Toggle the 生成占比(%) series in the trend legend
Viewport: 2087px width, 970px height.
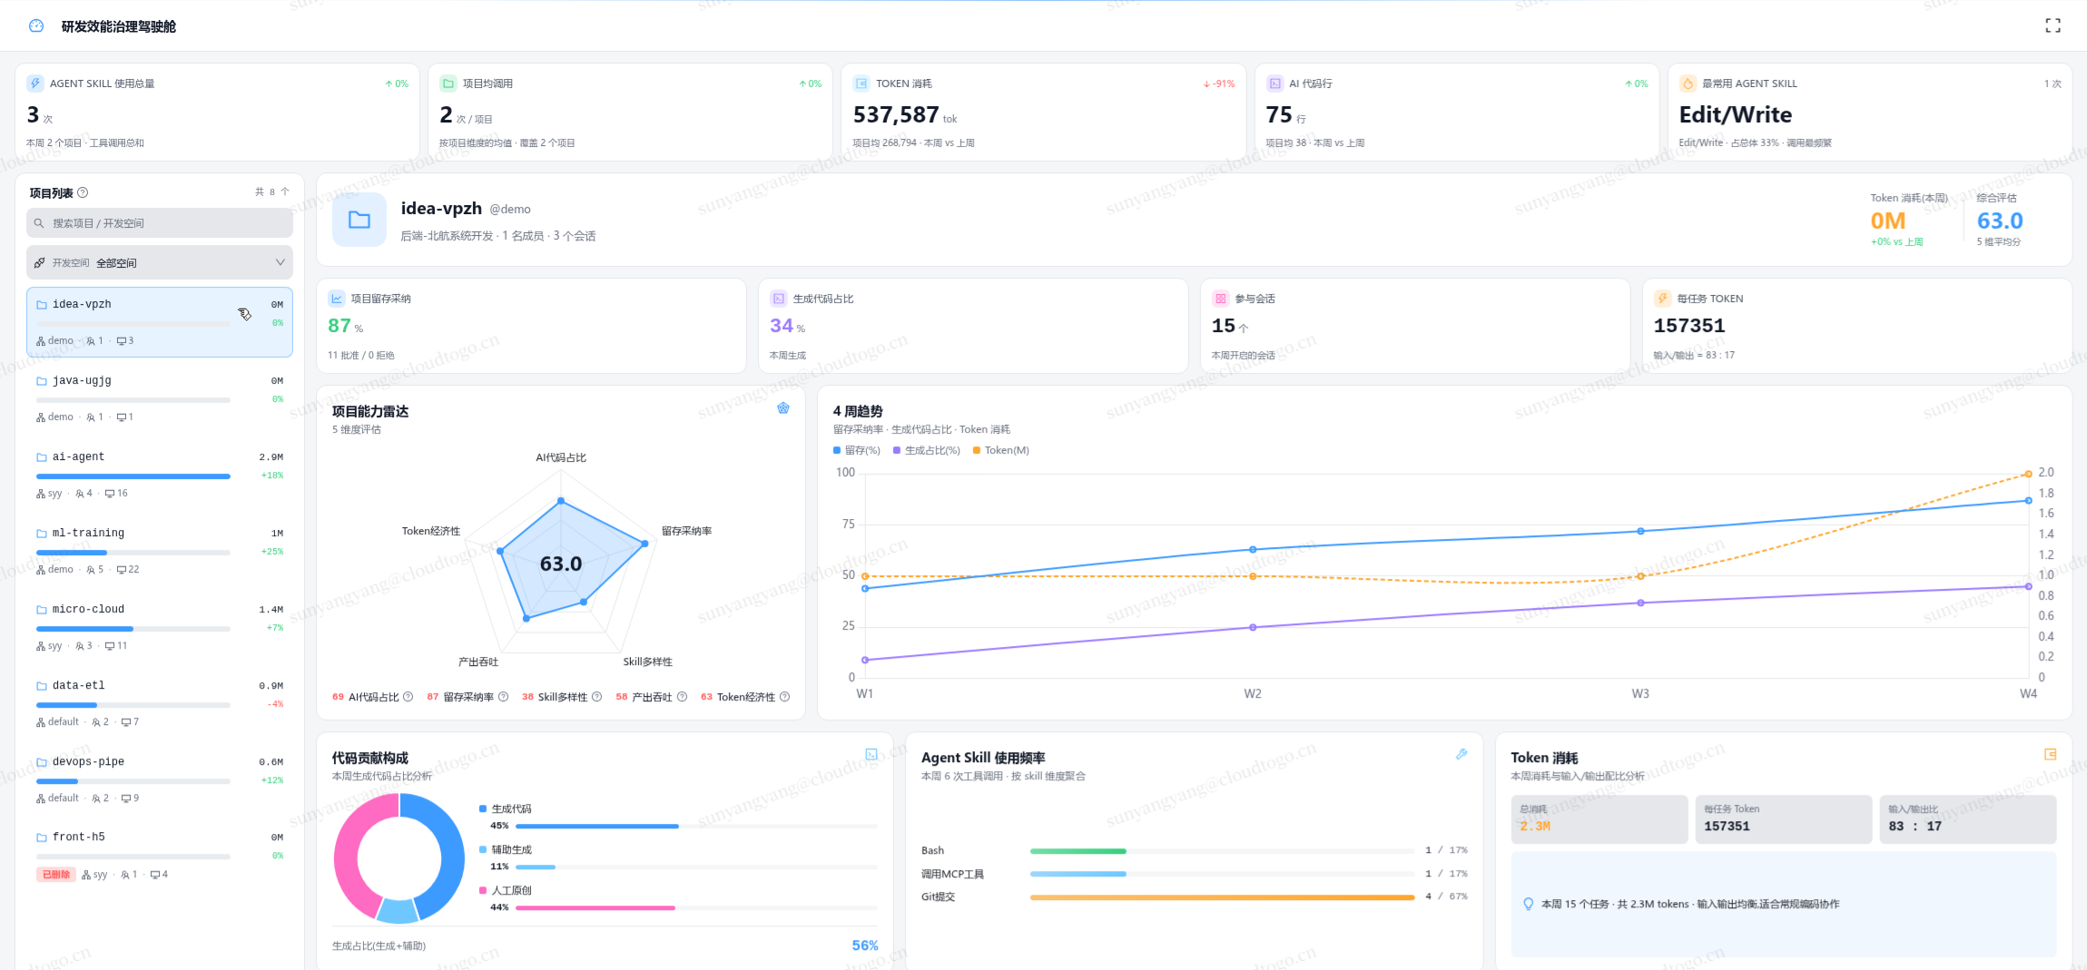[927, 450]
